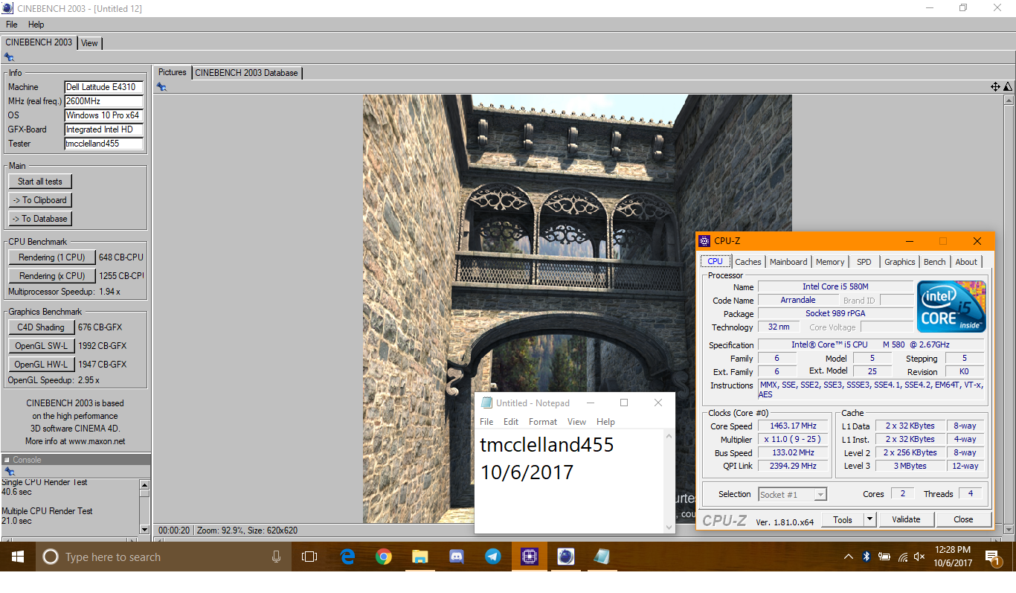Open Notepad's File menu

486,422
